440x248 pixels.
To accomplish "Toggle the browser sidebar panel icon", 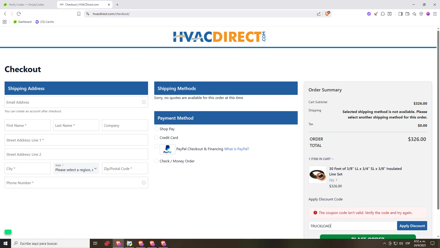I will coord(400,14).
